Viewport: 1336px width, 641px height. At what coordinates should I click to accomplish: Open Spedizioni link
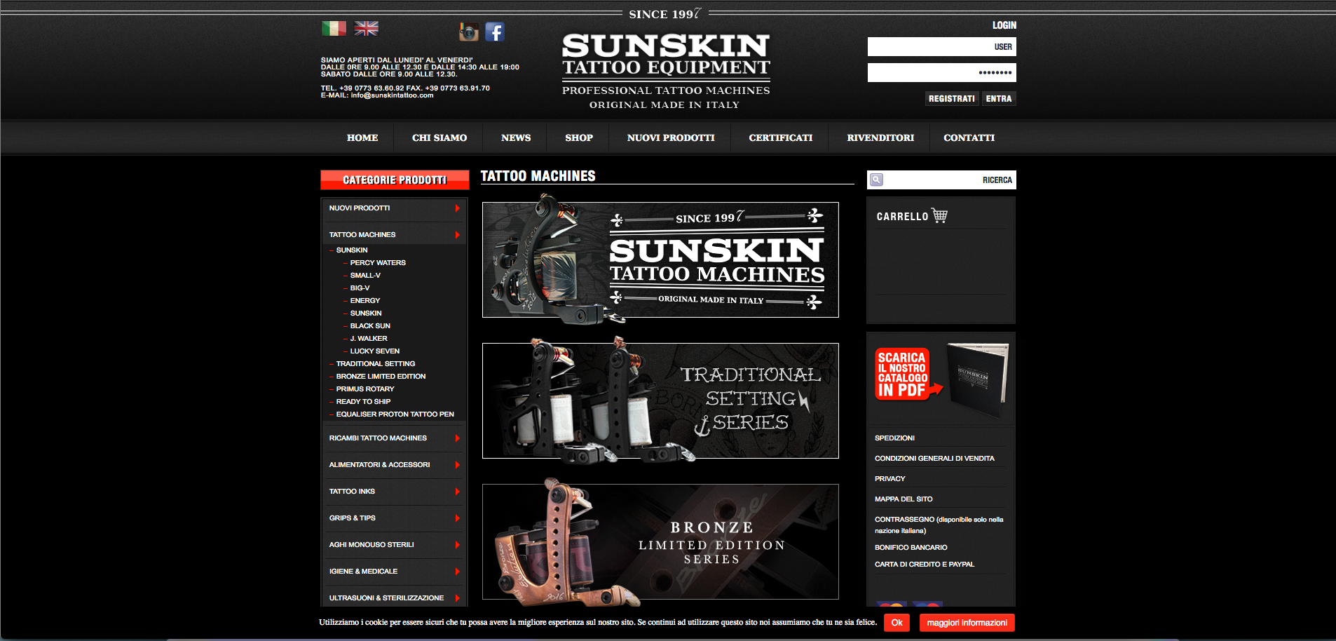pyautogui.click(x=894, y=438)
